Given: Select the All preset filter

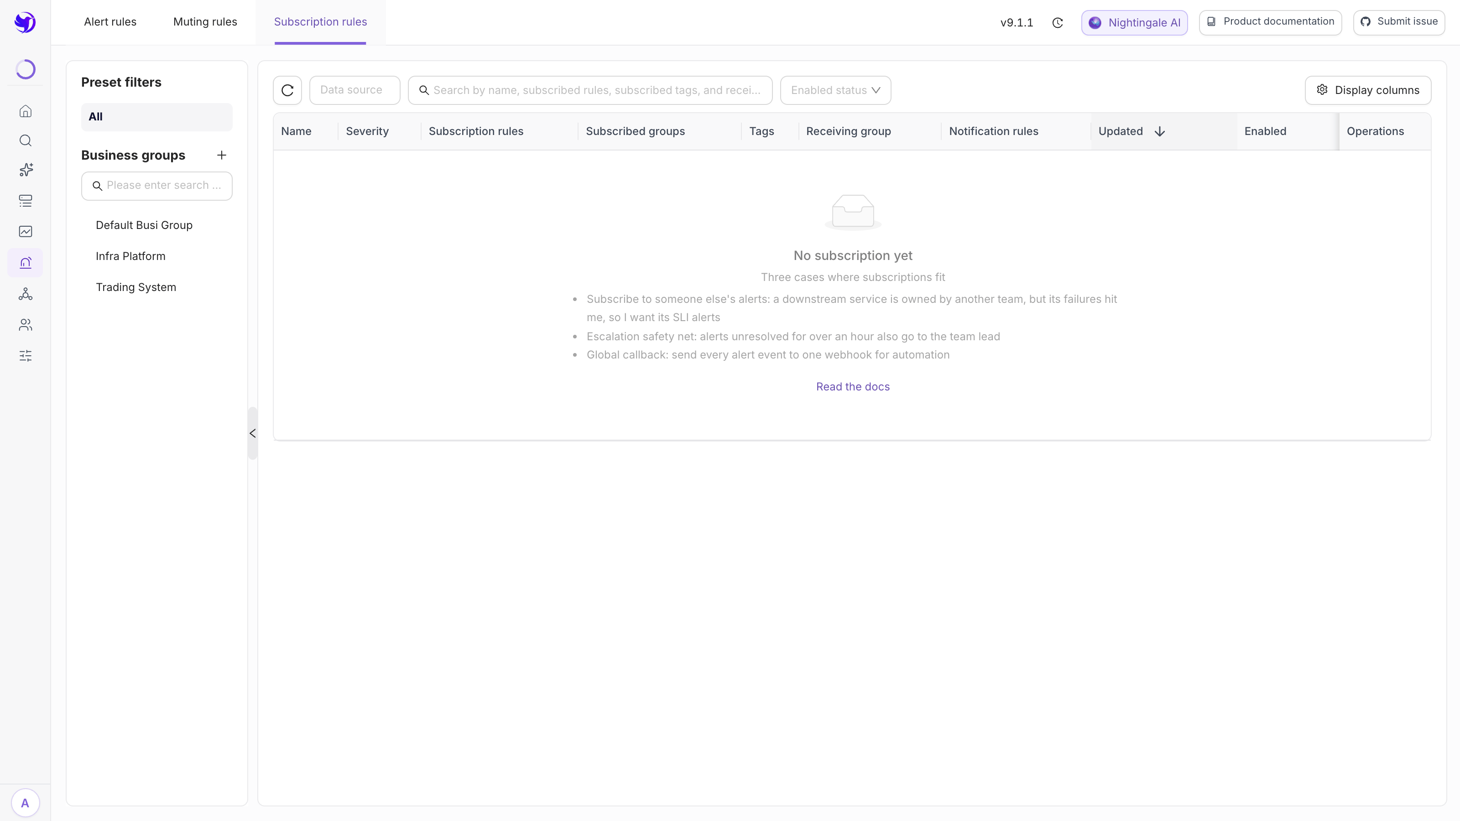Looking at the screenshot, I should pyautogui.click(x=156, y=117).
